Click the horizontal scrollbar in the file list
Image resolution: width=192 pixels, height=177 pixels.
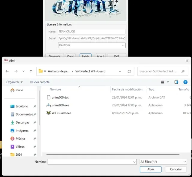[113, 154]
